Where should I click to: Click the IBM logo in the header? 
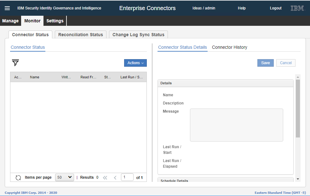(296, 8)
